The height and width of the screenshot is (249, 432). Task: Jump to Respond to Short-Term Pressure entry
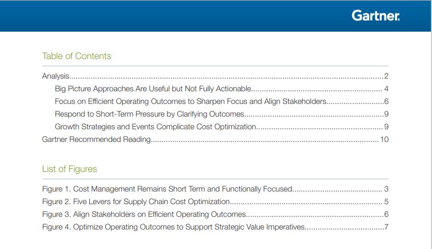[x=221, y=114]
